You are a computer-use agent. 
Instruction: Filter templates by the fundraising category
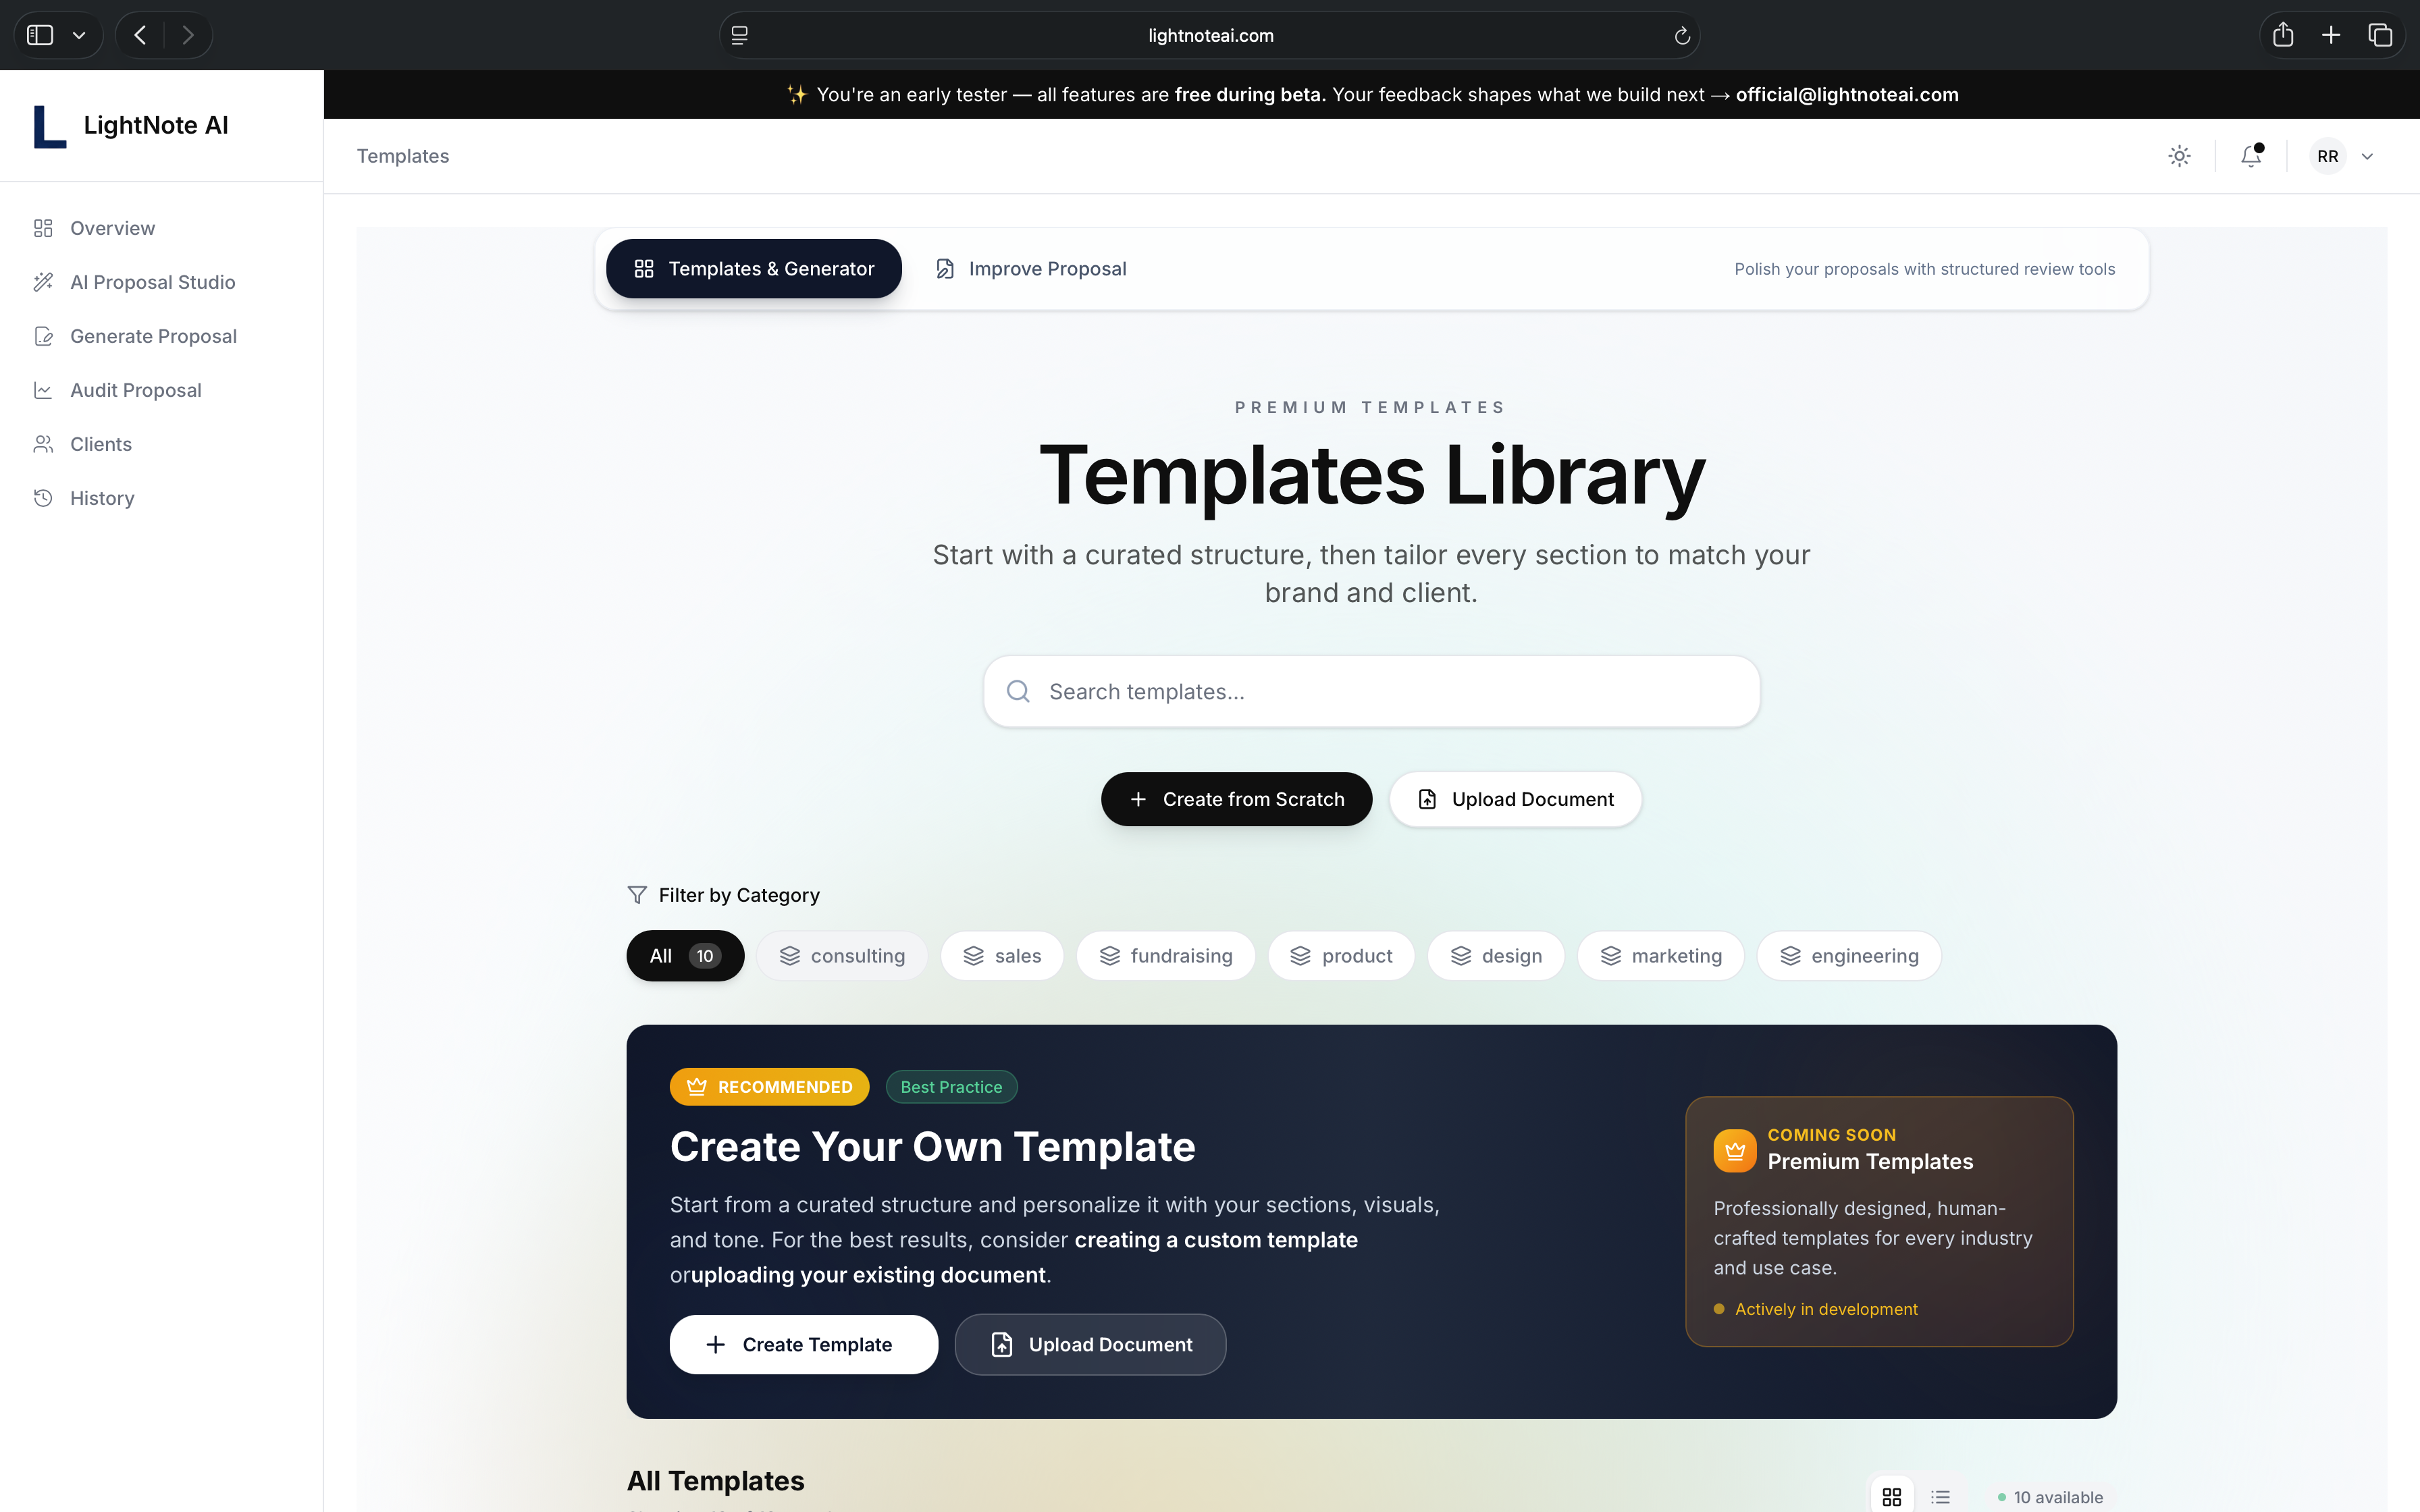[x=1165, y=956]
